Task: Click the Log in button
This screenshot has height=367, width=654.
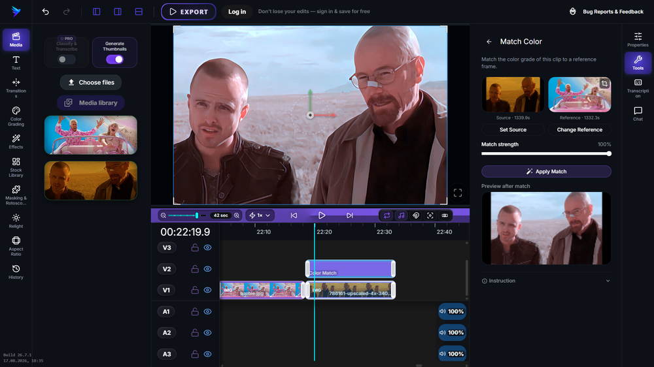Action: click(237, 12)
